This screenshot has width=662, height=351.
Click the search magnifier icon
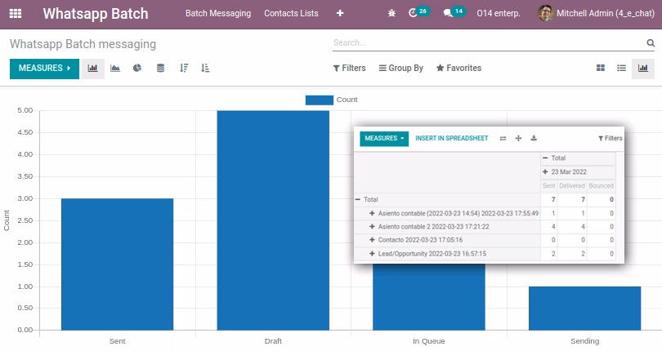tap(651, 43)
